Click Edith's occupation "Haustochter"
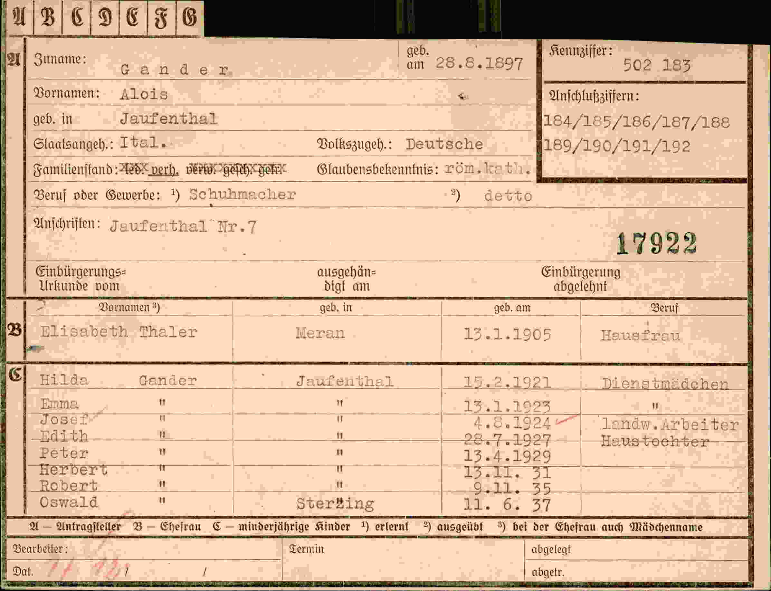 (655, 441)
